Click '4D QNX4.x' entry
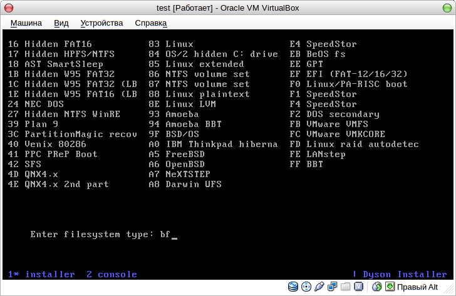The height and width of the screenshot is (296, 456). (33, 174)
